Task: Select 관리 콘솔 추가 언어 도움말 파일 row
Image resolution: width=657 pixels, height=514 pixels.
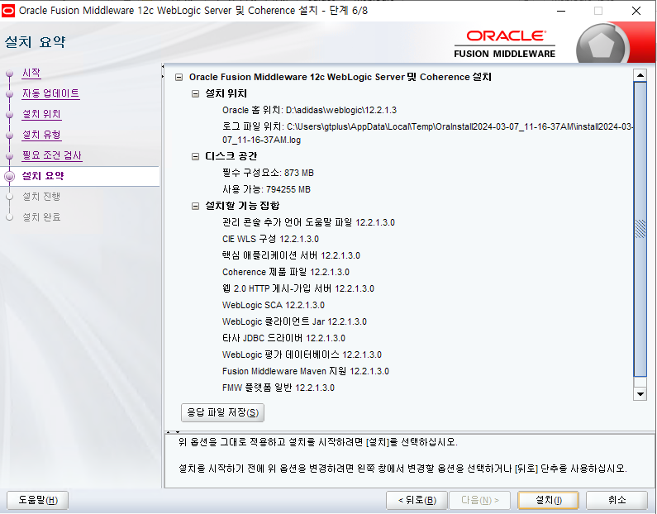Action: click(x=308, y=222)
